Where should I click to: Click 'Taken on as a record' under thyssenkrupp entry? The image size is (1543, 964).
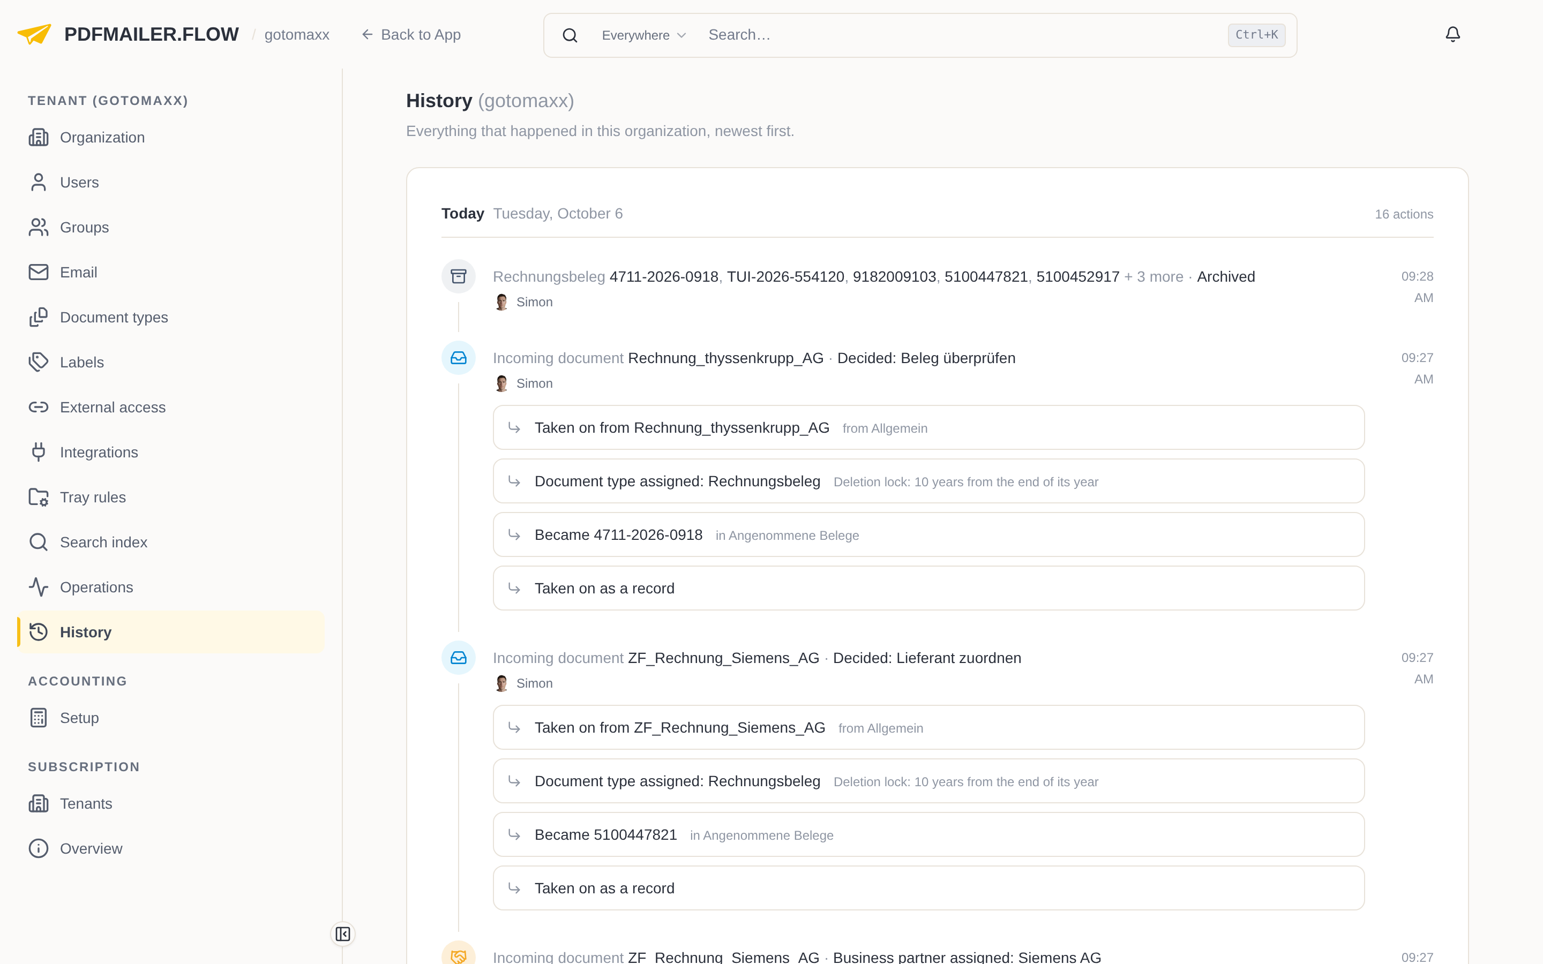928,589
